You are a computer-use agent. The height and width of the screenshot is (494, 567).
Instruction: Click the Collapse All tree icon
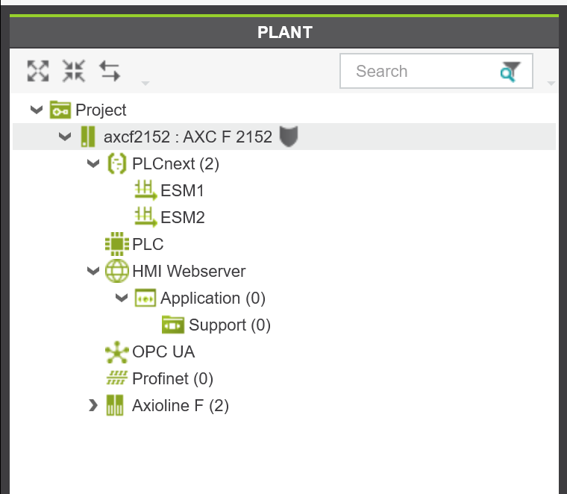[74, 71]
